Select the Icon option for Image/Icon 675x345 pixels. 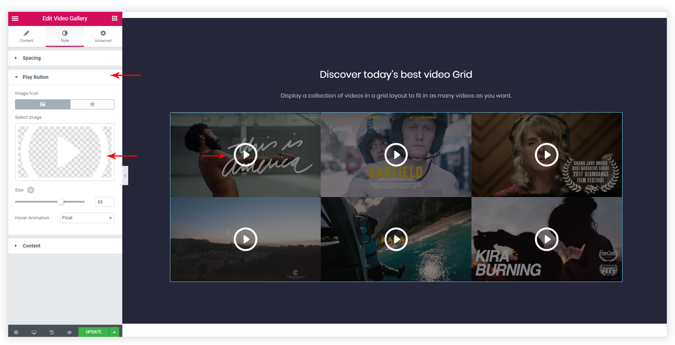pos(93,104)
